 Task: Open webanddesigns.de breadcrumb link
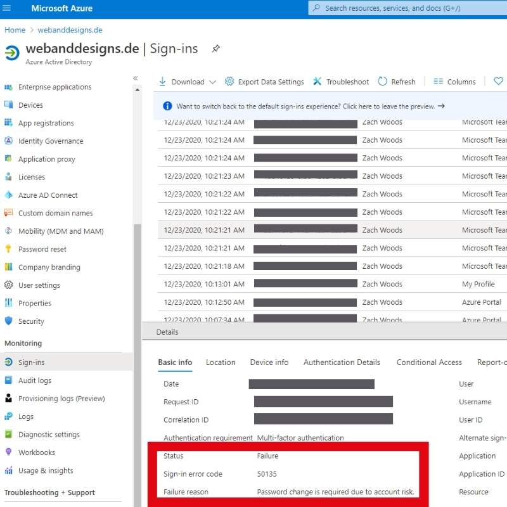click(x=70, y=30)
